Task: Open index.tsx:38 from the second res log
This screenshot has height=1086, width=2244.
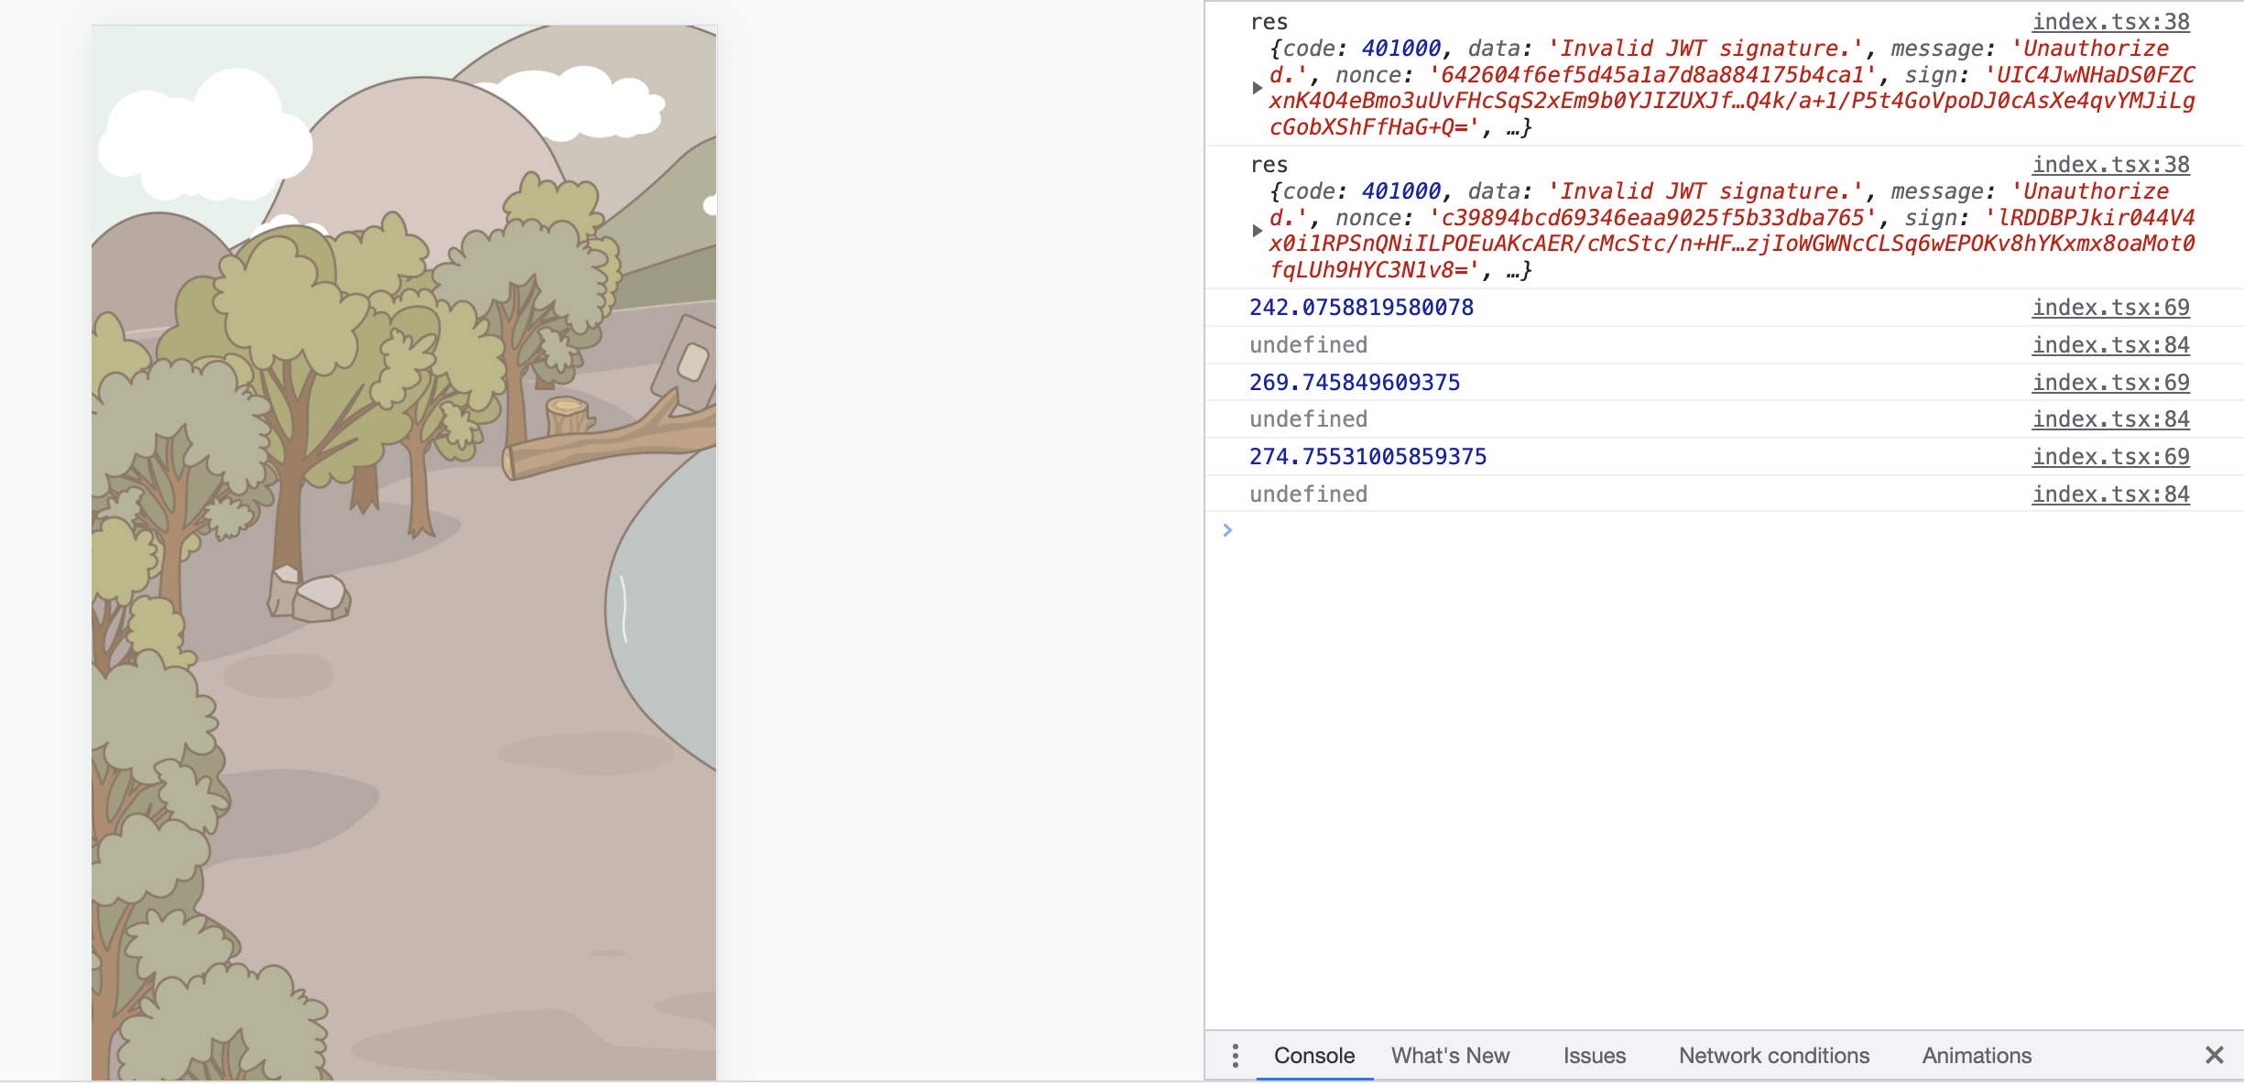Action: (2110, 164)
